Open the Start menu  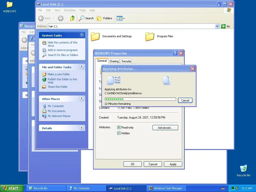[12, 188]
